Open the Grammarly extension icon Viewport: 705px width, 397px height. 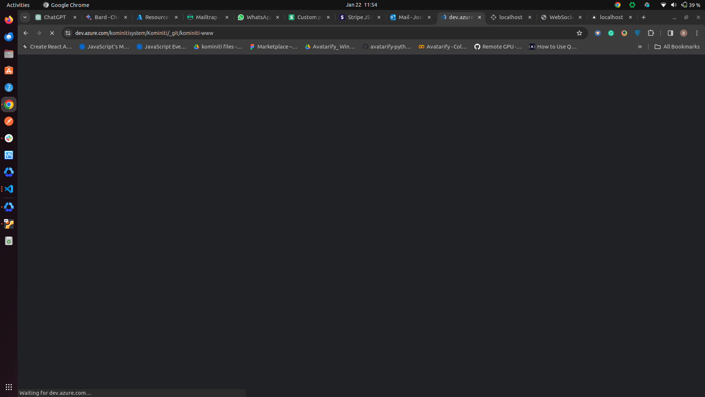click(611, 33)
